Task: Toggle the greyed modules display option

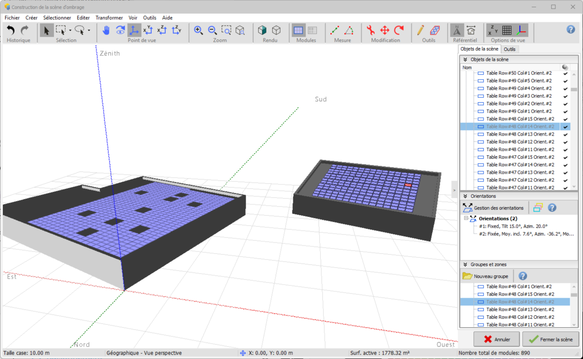Action: [x=312, y=30]
